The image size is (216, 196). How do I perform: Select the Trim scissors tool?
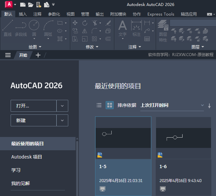[94, 23]
